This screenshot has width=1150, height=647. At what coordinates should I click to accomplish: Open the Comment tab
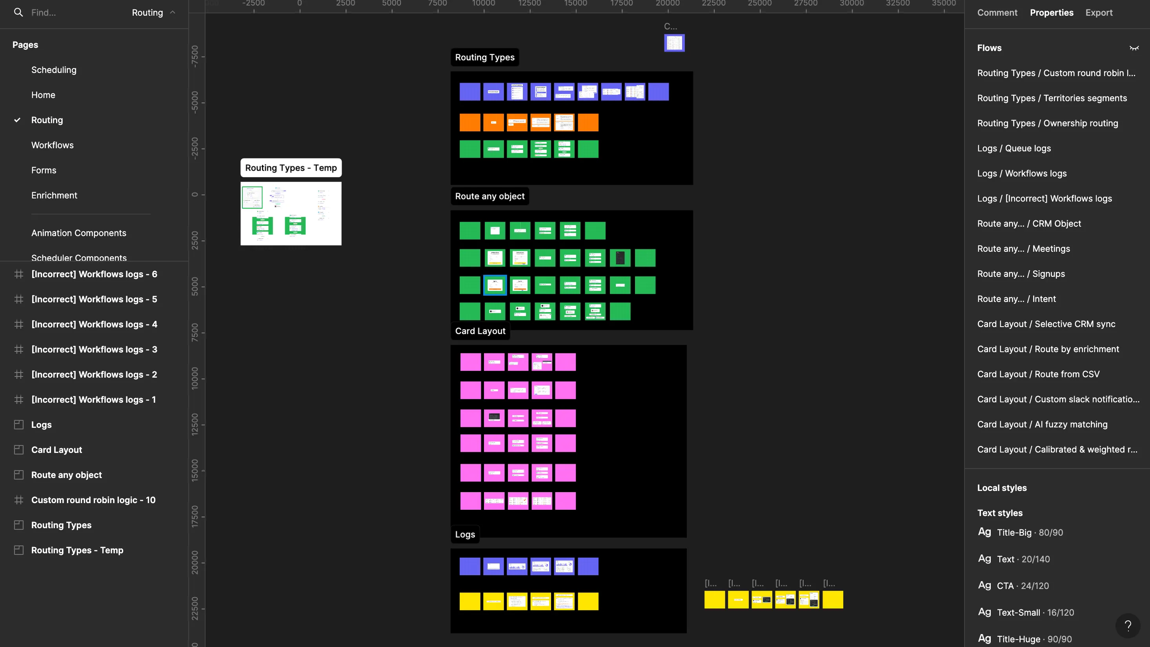click(997, 13)
